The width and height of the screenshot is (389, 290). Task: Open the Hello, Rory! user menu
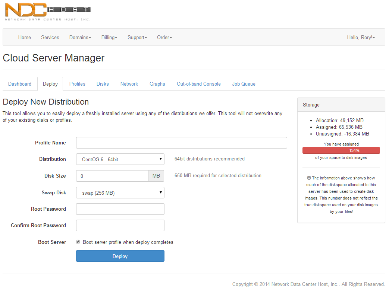coord(361,38)
